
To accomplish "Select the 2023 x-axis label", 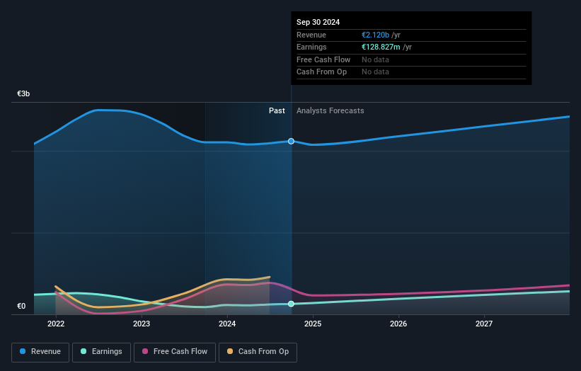I will (142, 324).
